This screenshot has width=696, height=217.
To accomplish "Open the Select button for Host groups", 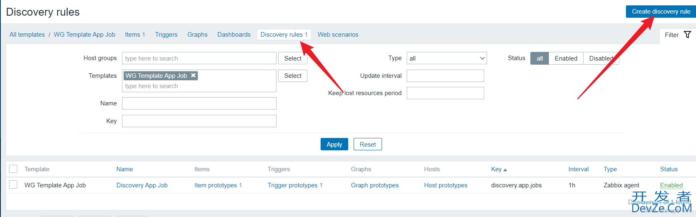I will [293, 58].
